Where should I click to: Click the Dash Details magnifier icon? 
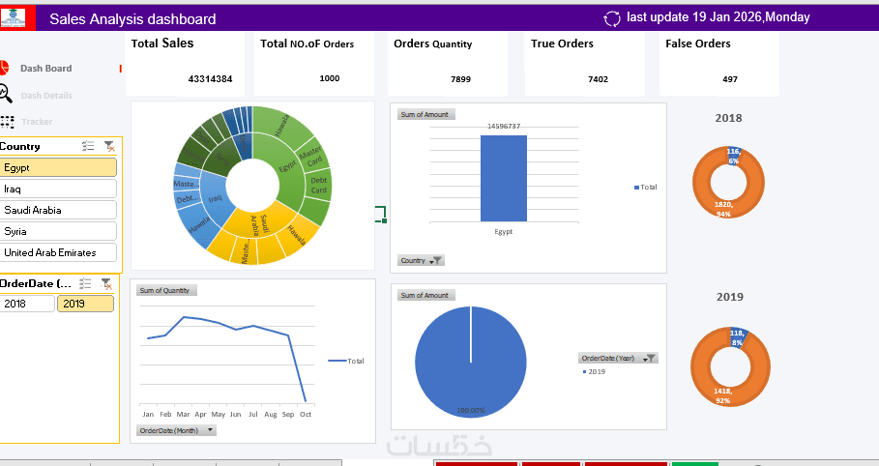click(x=5, y=94)
